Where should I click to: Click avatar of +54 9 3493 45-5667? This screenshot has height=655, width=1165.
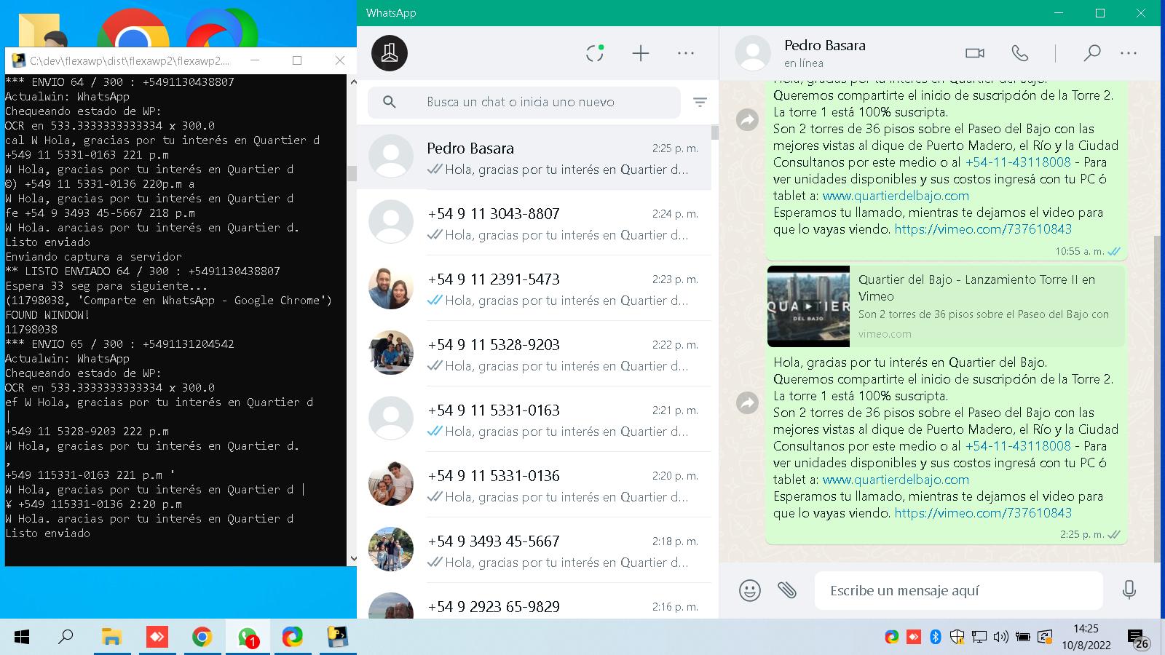click(x=391, y=549)
